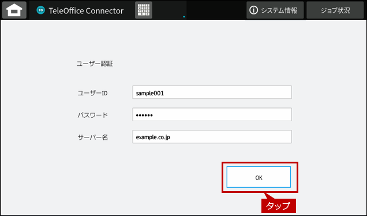367x216 pixels.
Task: Tap the Home icon button
Action: coord(14,10)
